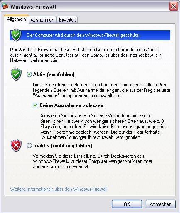Click the green shield beside Aktiv option
Viewport: 180px width, 213px height.
[16, 74]
